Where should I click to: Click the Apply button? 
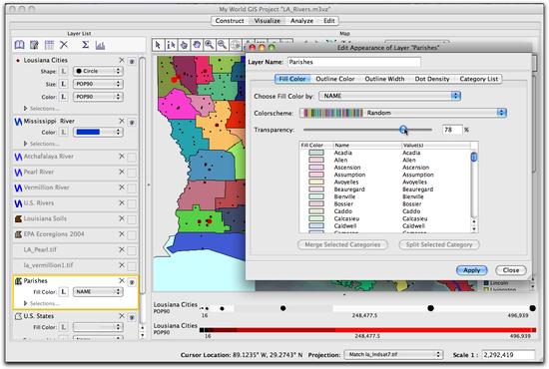[471, 270]
